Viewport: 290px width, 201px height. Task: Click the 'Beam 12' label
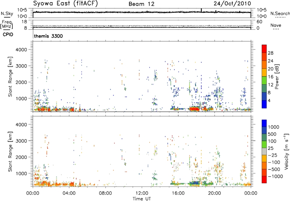pos(141,4)
